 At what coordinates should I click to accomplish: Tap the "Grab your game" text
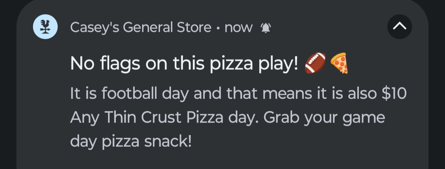324,118
